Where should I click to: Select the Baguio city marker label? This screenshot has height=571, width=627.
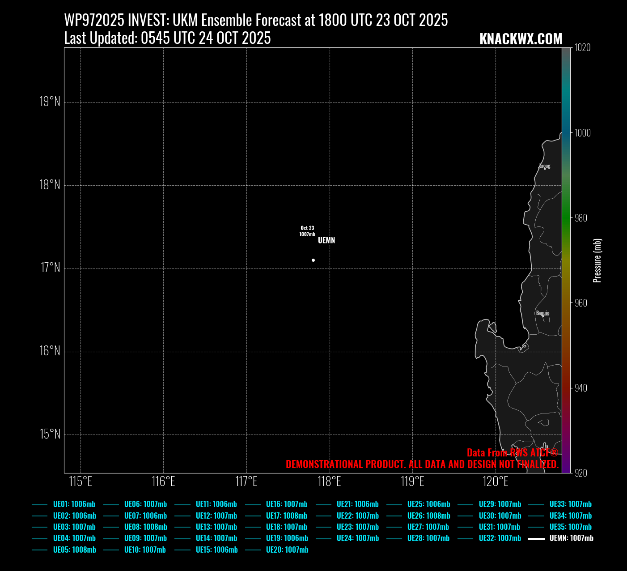tap(542, 313)
